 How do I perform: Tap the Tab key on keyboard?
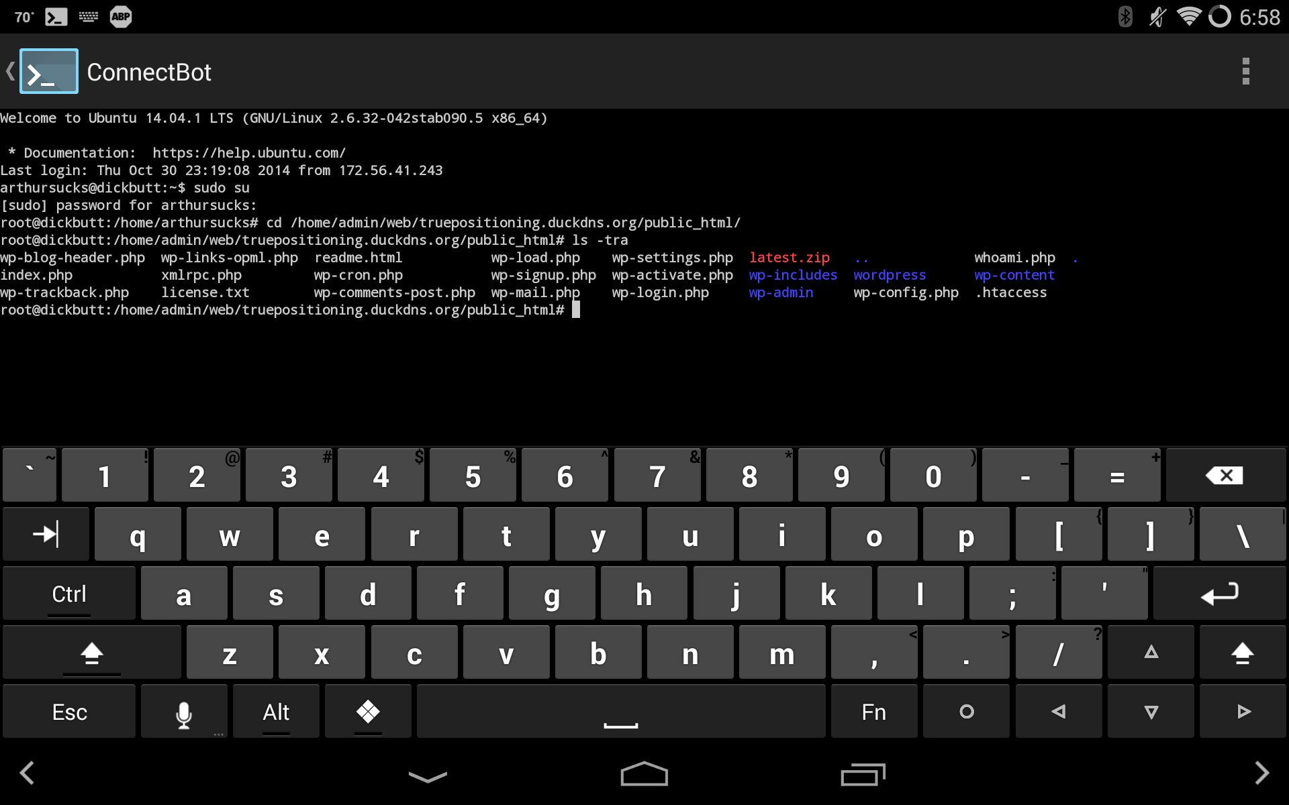tap(46, 535)
